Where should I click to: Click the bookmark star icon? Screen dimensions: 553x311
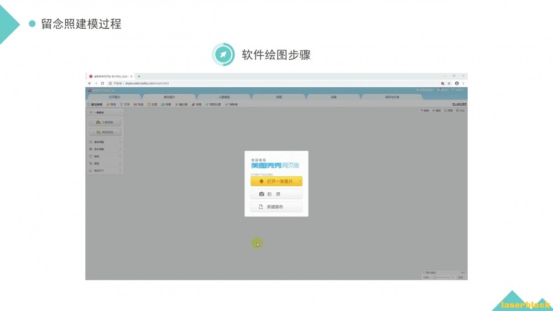[449, 83]
